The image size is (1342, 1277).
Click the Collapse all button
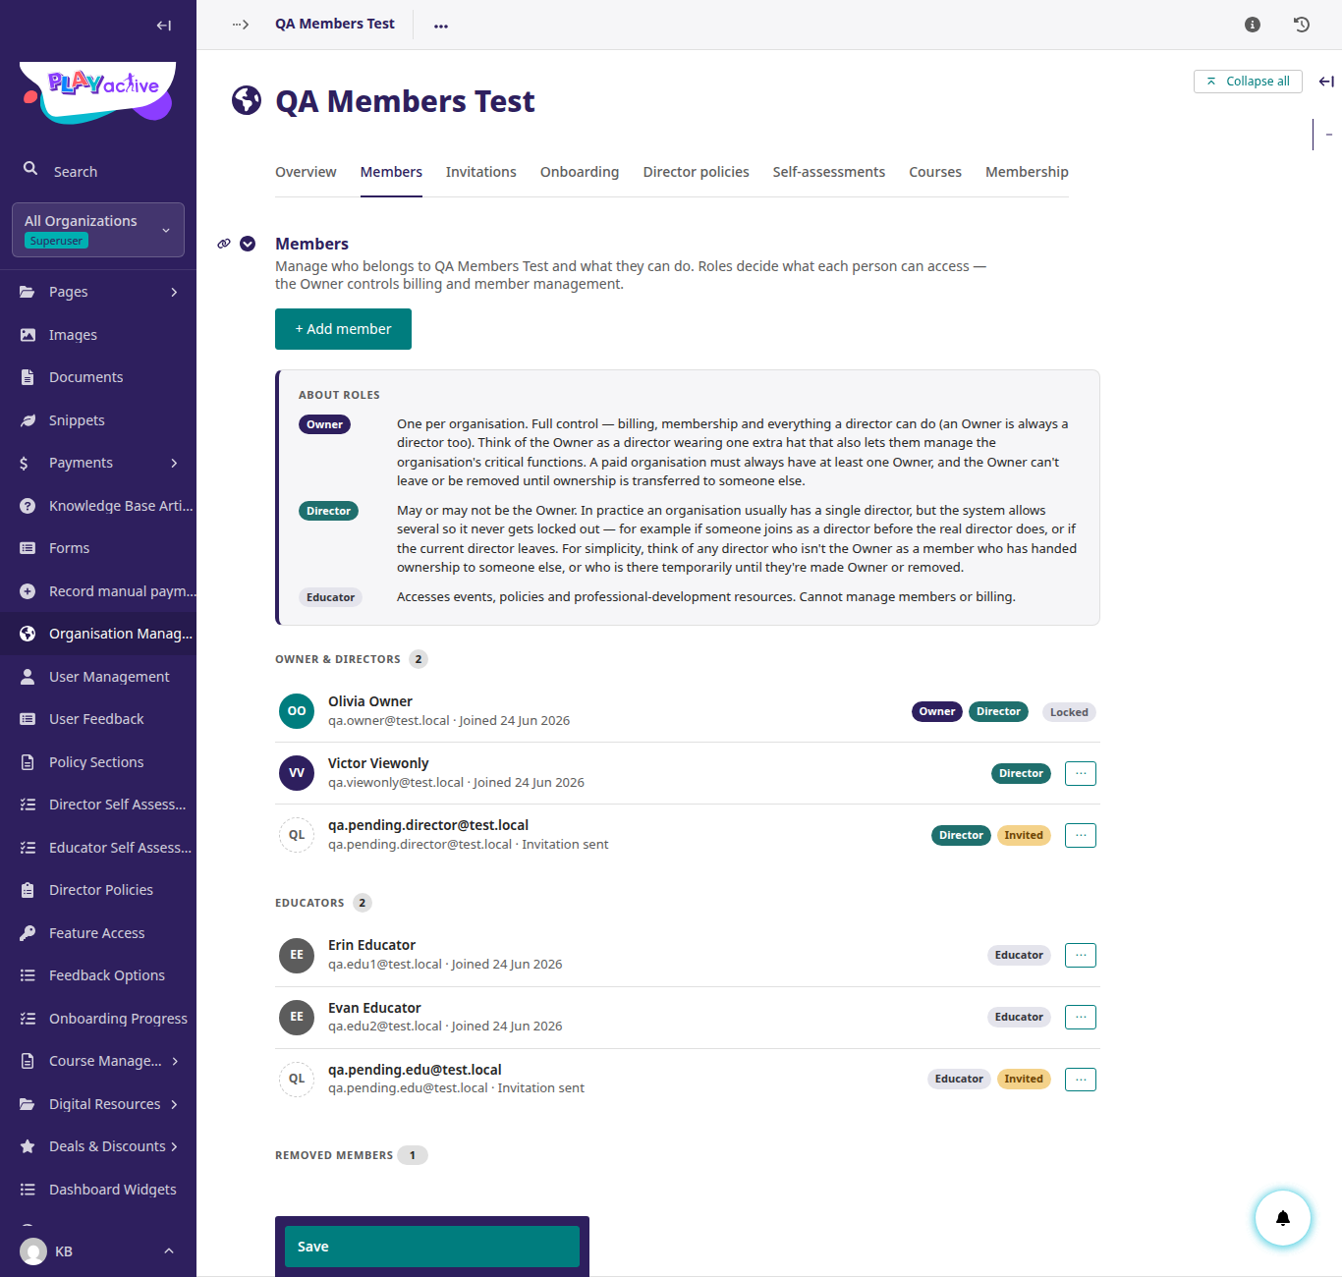point(1248,82)
